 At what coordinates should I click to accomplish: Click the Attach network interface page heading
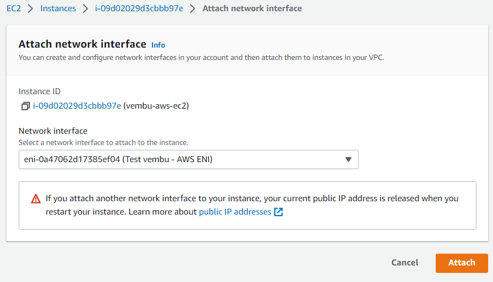82,44
